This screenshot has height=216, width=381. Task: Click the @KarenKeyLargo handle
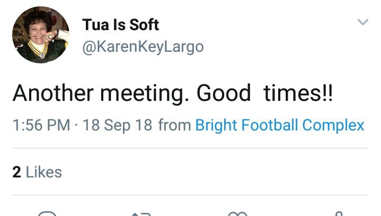(143, 46)
